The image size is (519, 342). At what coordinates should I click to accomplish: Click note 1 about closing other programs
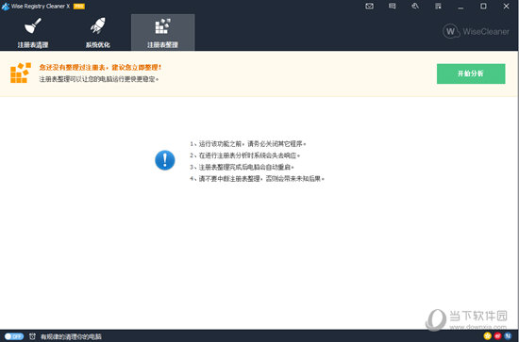248,144
